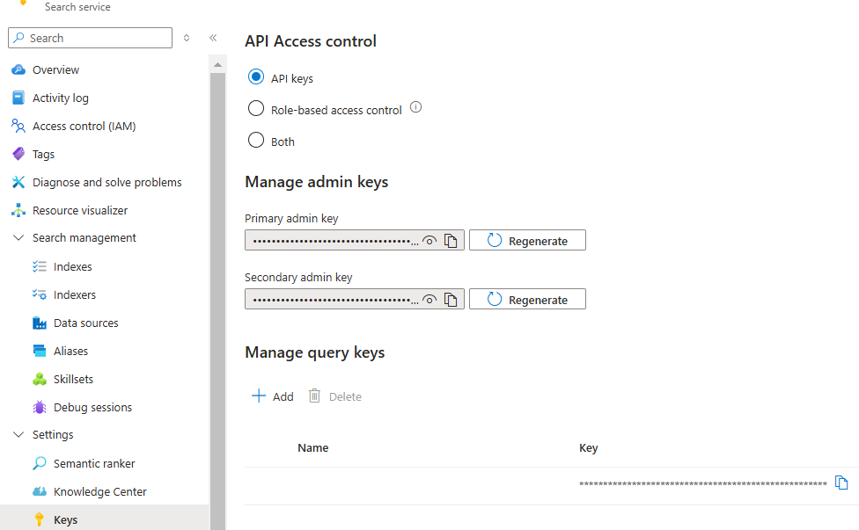
Task: Click the Indexers gear icon
Action: tap(40, 294)
